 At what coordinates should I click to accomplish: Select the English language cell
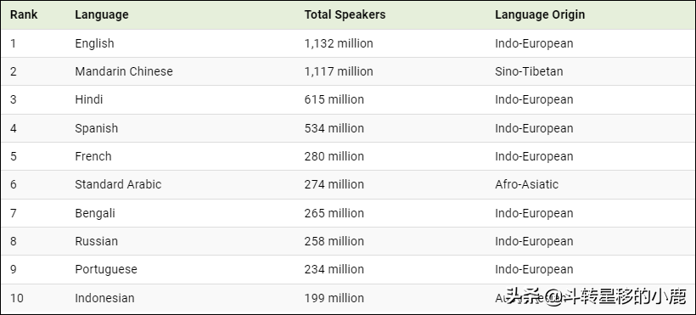[94, 43]
